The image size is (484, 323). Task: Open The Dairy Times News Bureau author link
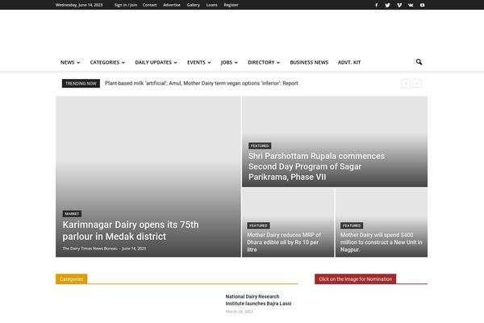tap(90, 249)
